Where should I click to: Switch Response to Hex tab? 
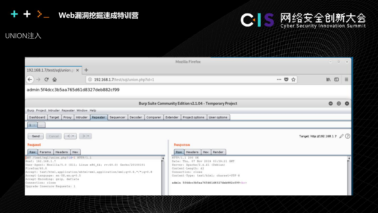pos(206,152)
